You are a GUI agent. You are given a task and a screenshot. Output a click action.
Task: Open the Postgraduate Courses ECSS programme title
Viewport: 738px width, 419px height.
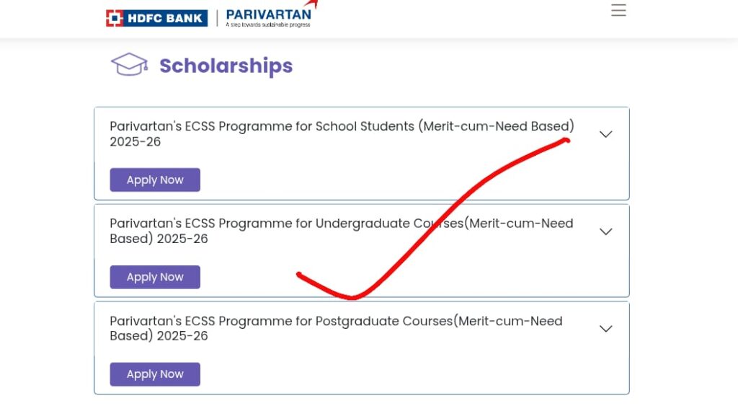pyautogui.click(x=336, y=328)
